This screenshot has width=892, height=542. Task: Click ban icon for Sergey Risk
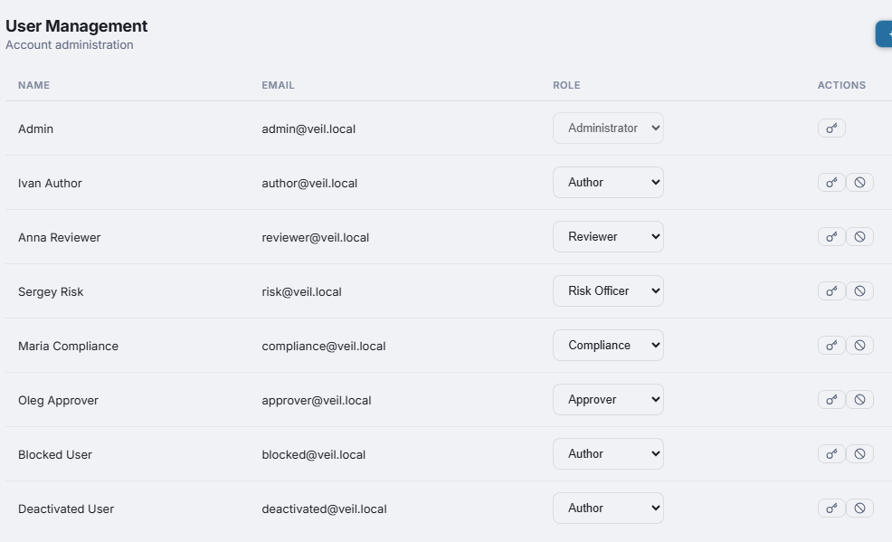point(859,291)
